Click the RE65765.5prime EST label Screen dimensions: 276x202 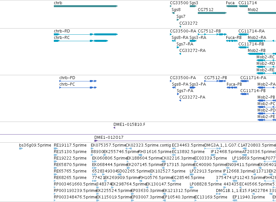point(70,171)
